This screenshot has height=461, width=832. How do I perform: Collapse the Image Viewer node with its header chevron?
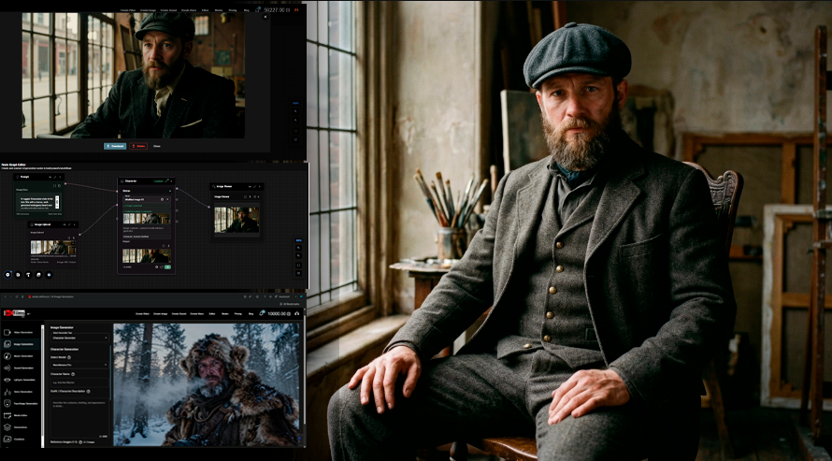pos(260,187)
